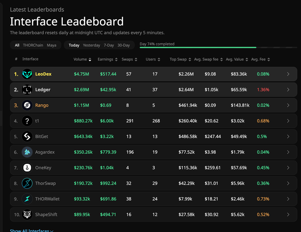This screenshot has height=232, width=301.
Task: Click the ShapeShift fox icon
Action: coord(27,214)
